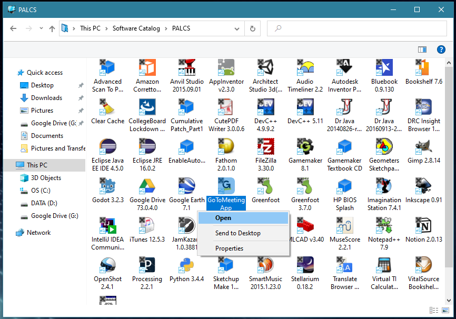This screenshot has width=456, height=319.
Task: Click the scrollbar down arrow
Action: pyautogui.click(x=449, y=301)
